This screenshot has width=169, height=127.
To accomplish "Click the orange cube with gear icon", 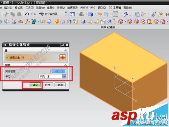I will [130, 21].
